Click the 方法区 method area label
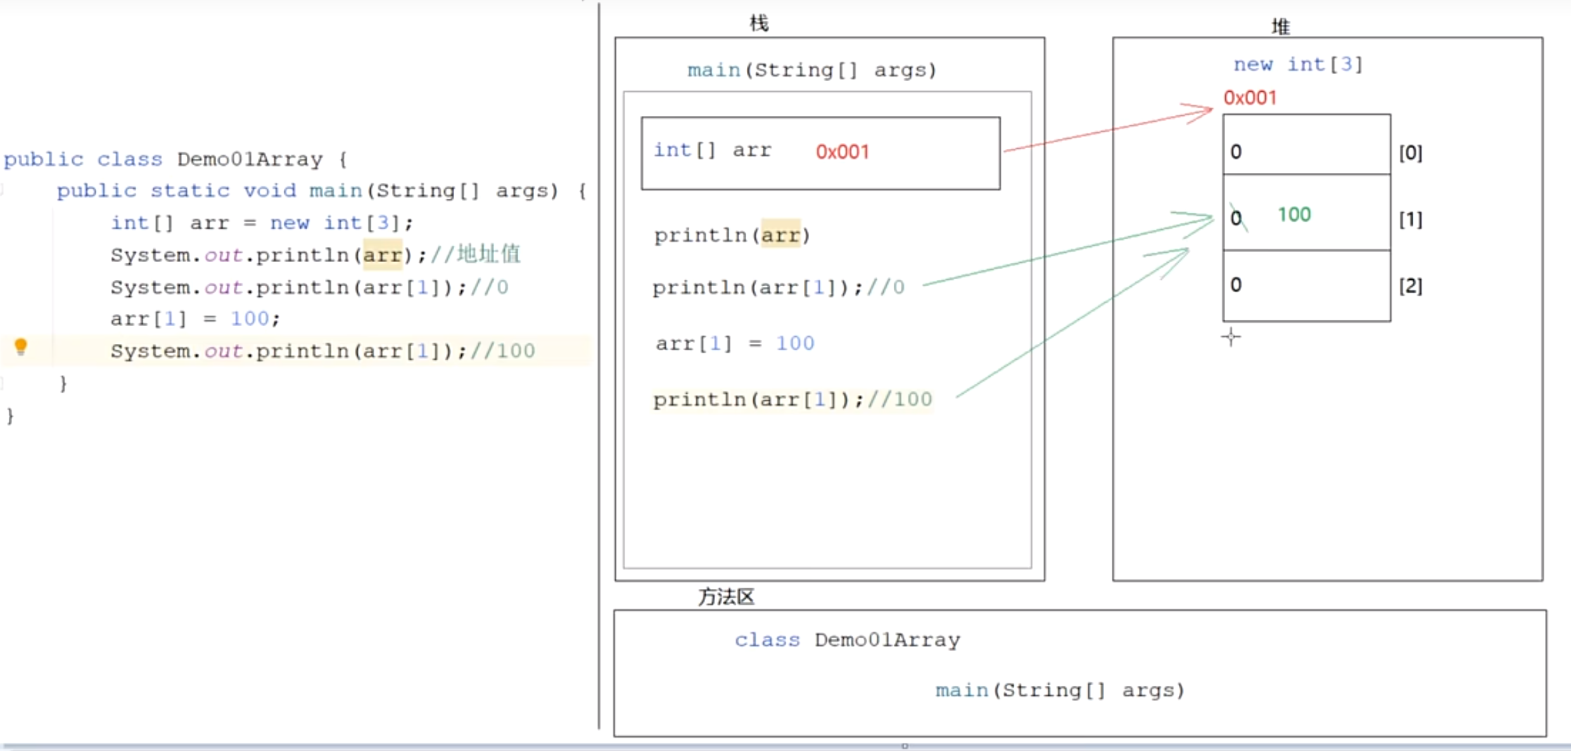 click(x=726, y=596)
